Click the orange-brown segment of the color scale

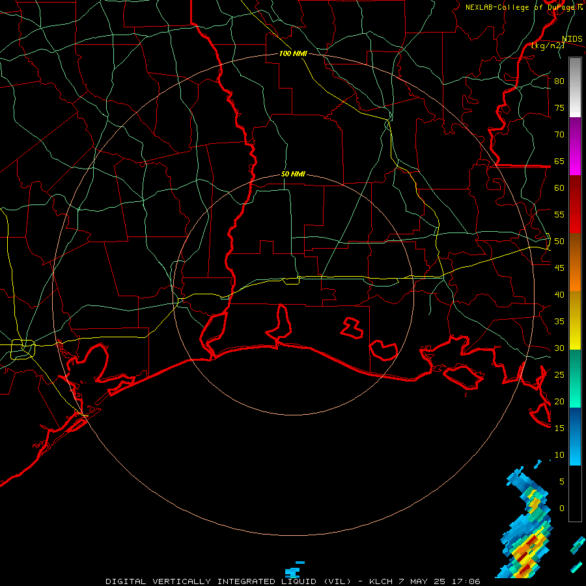pyautogui.click(x=575, y=262)
